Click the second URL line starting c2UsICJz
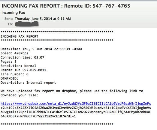 pos(76,108)
